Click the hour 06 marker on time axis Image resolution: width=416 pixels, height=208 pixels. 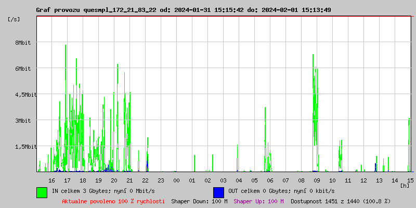point(270,180)
